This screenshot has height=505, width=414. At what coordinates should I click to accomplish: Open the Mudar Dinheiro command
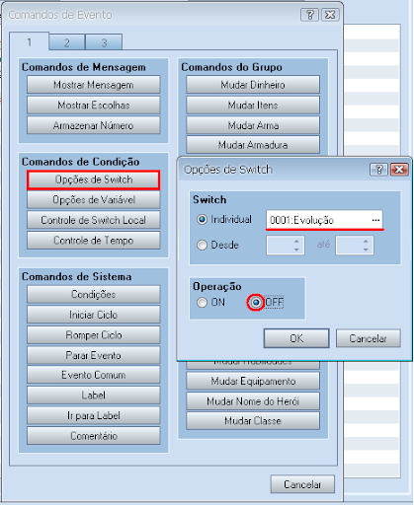coord(253,85)
